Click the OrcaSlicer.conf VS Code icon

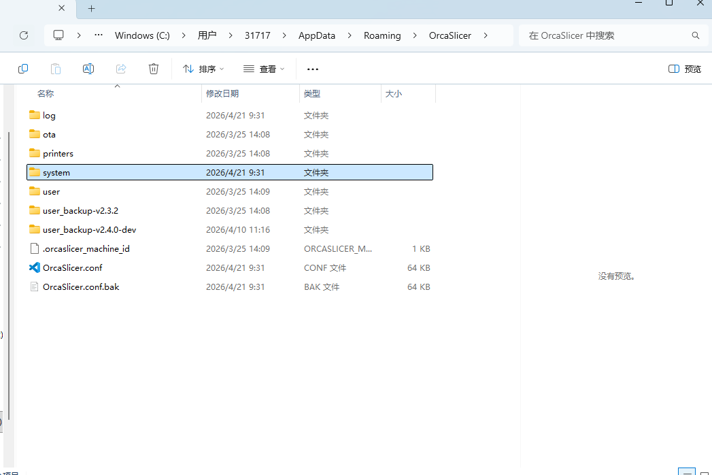[35, 267]
